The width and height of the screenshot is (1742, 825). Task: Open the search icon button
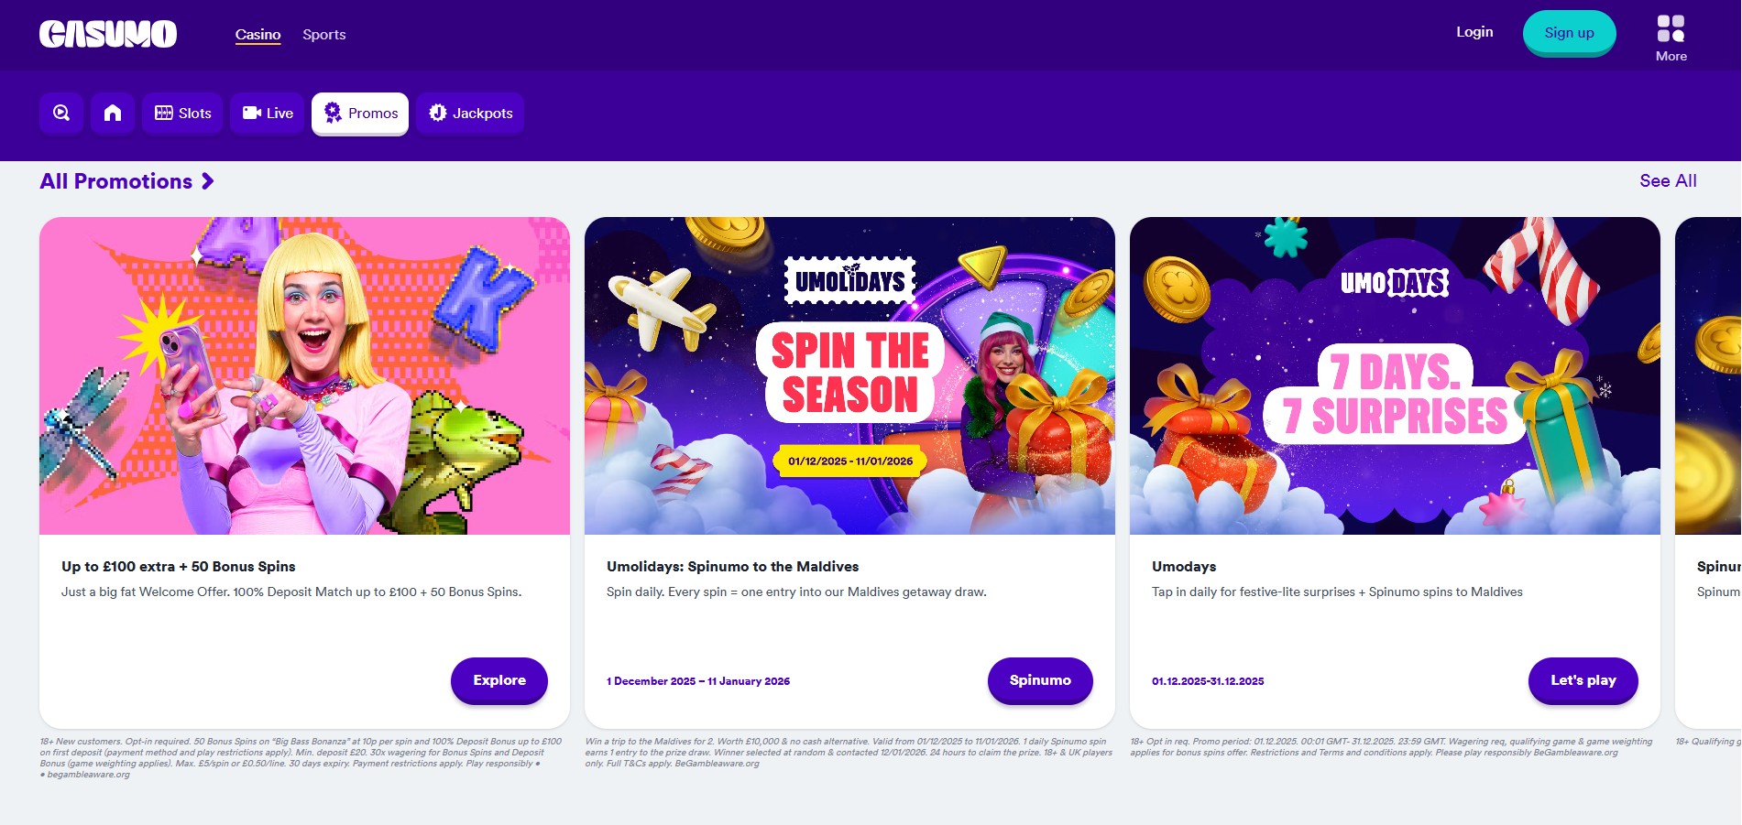61,114
